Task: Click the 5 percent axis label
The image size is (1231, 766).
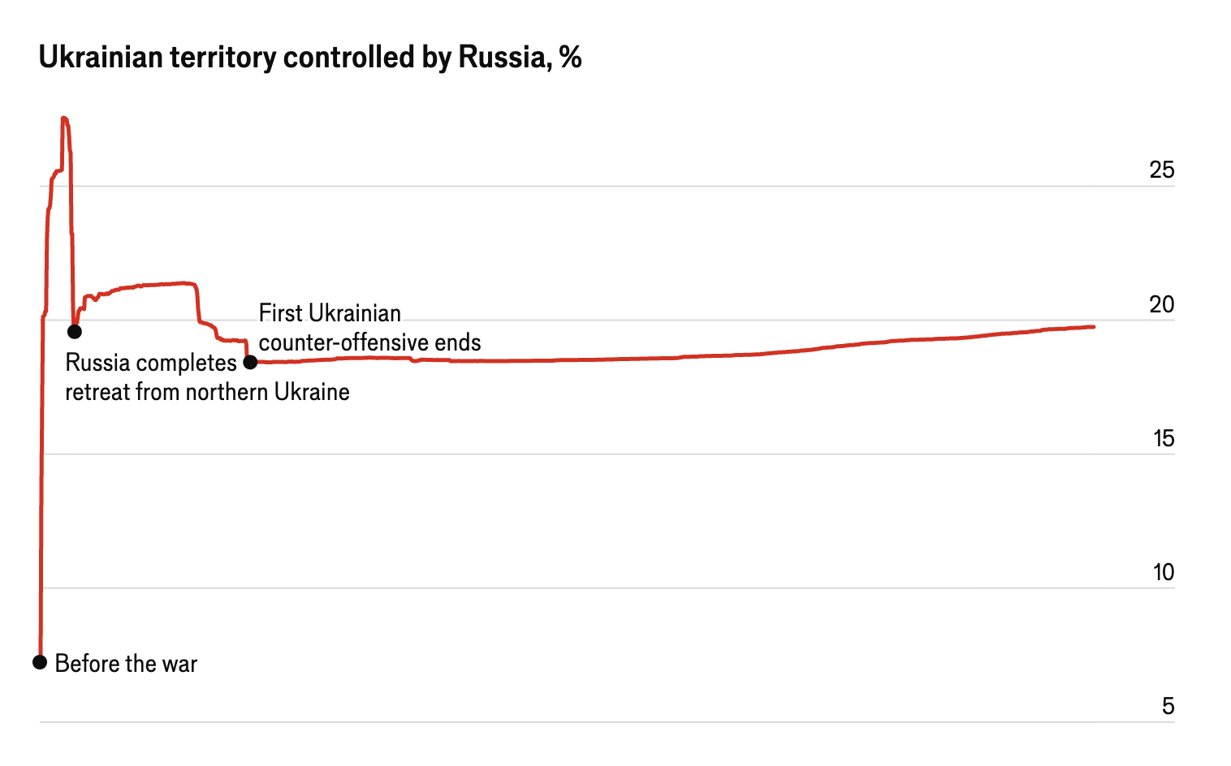Action: click(x=1168, y=707)
